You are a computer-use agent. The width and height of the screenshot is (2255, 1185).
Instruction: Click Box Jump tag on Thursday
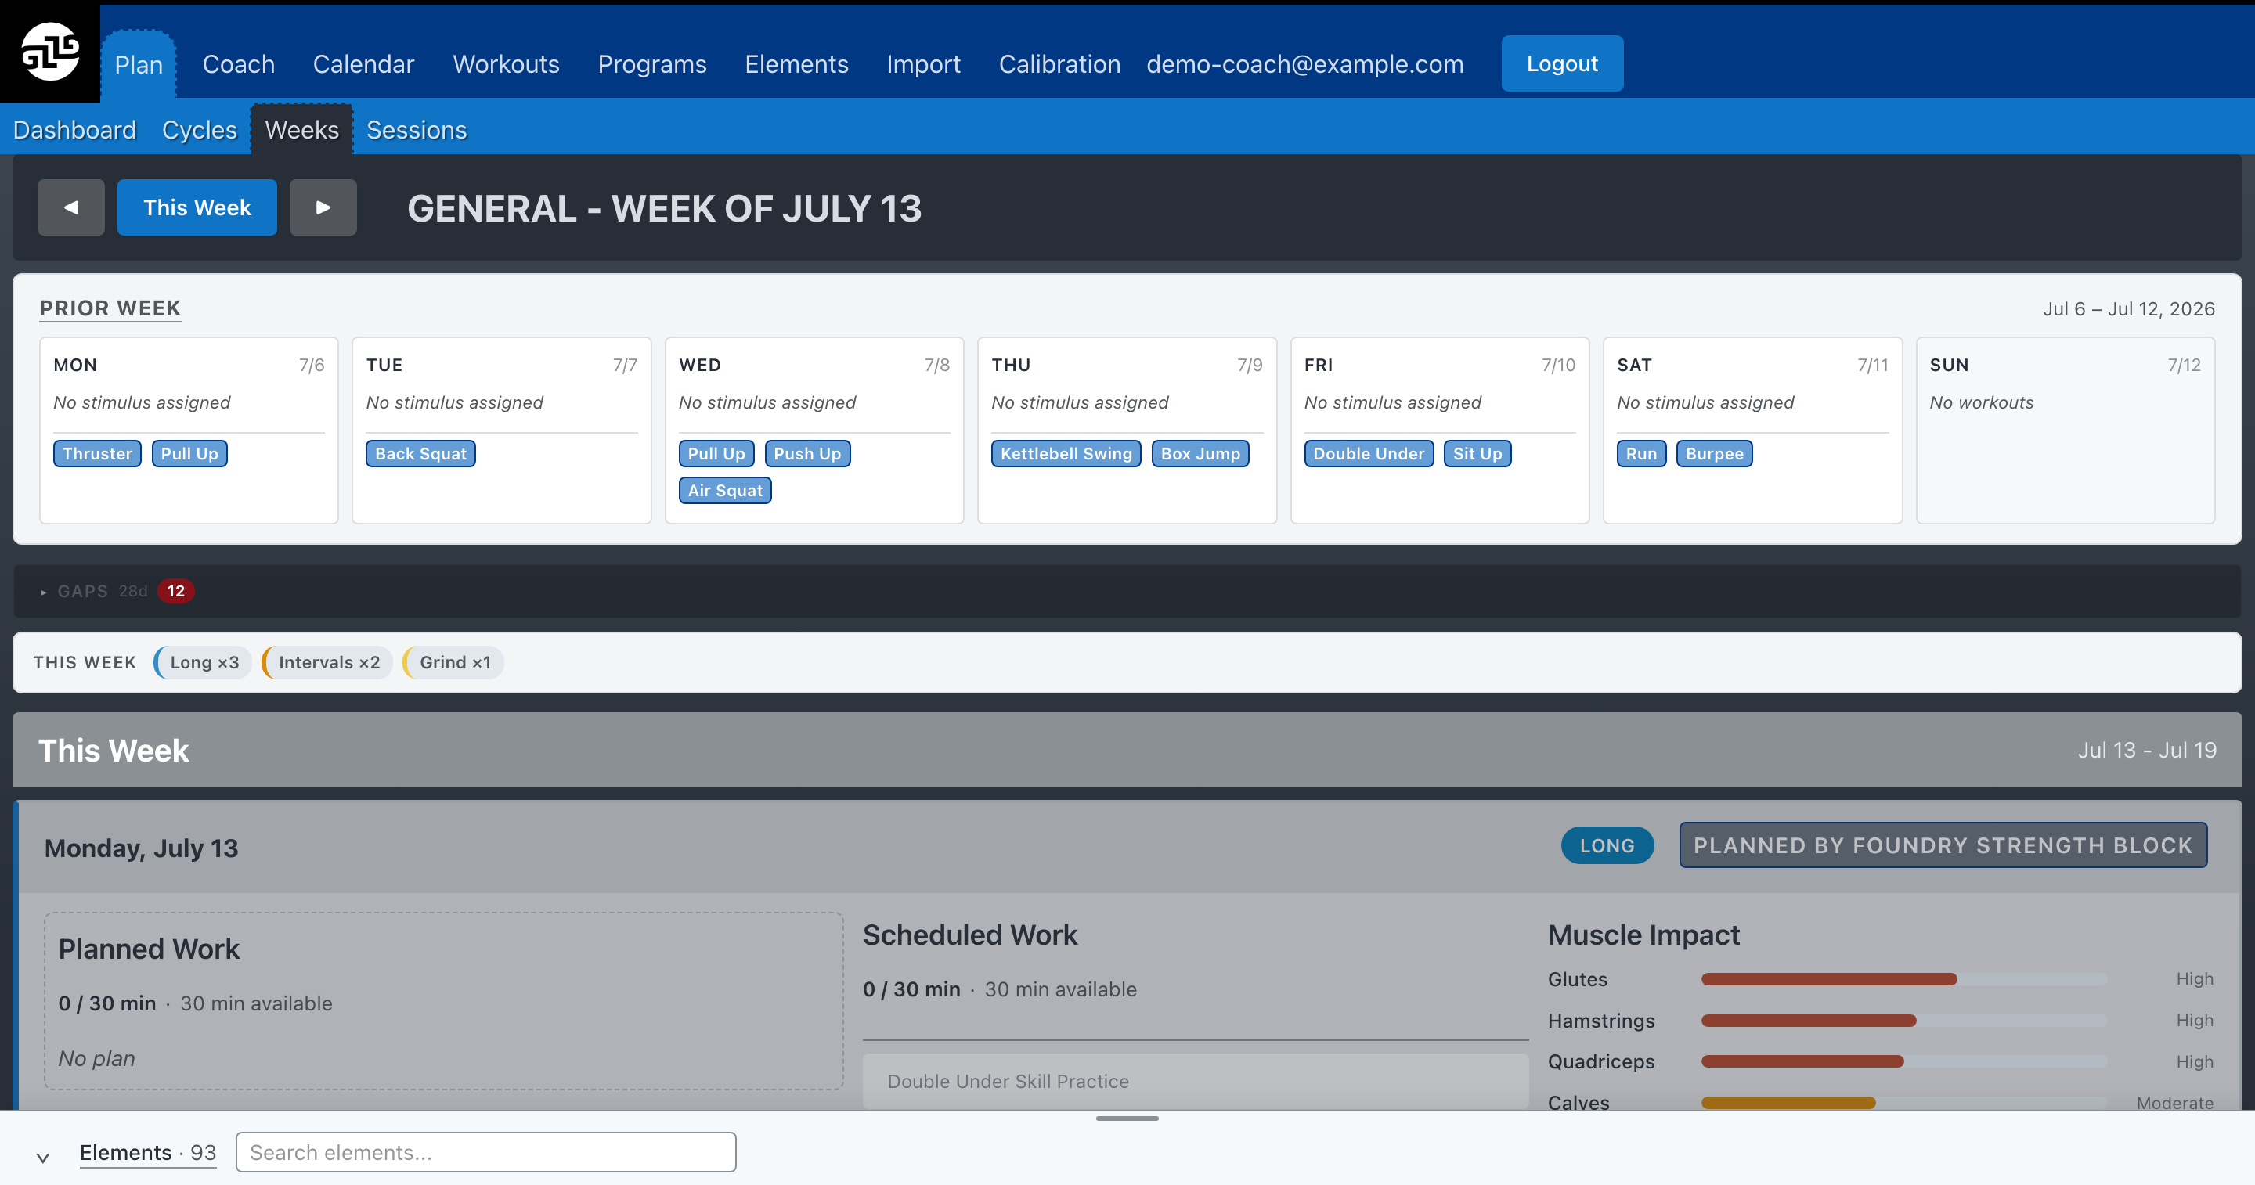pos(1200,453)
